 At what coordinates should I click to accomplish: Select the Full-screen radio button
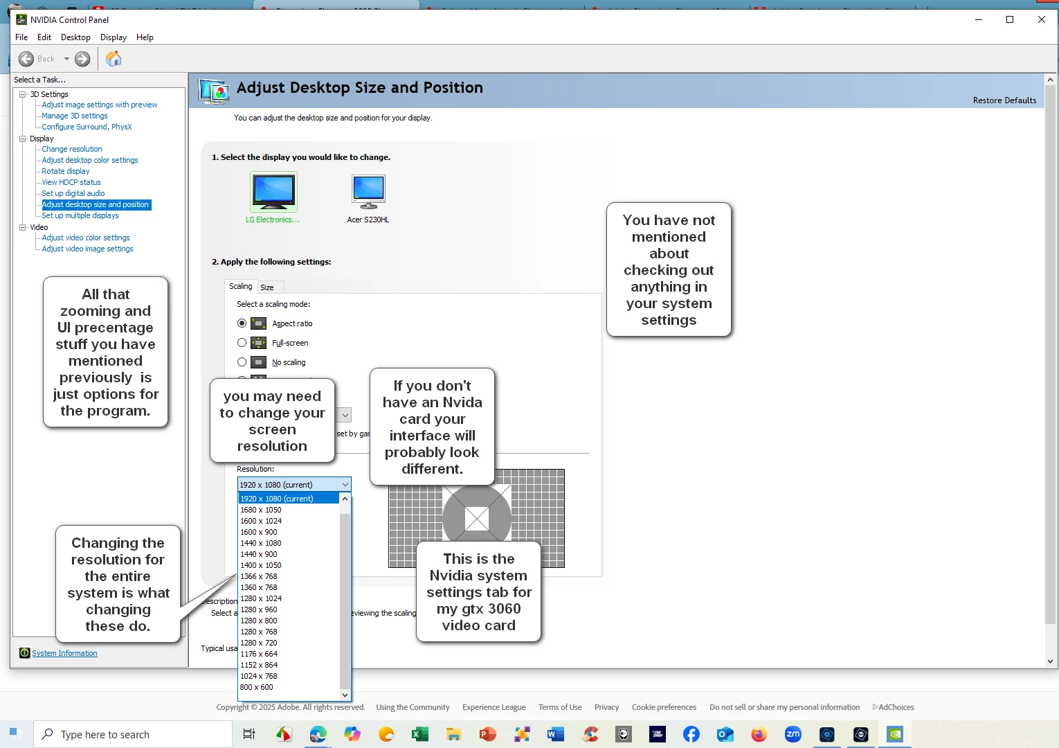pyautogui.click(x=242, y=343)
